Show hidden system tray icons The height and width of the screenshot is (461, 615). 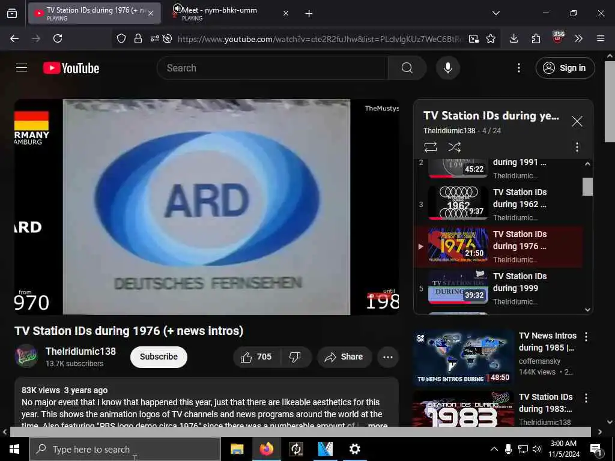[x=494, y=449]
